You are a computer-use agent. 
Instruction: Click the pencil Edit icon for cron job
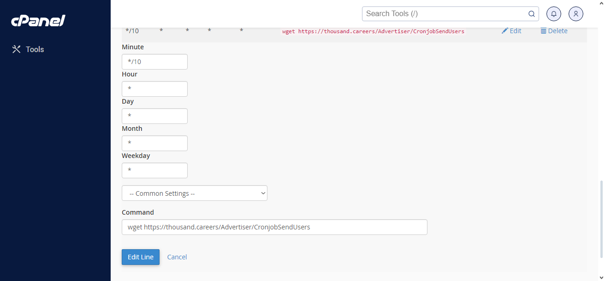point(505,31)
